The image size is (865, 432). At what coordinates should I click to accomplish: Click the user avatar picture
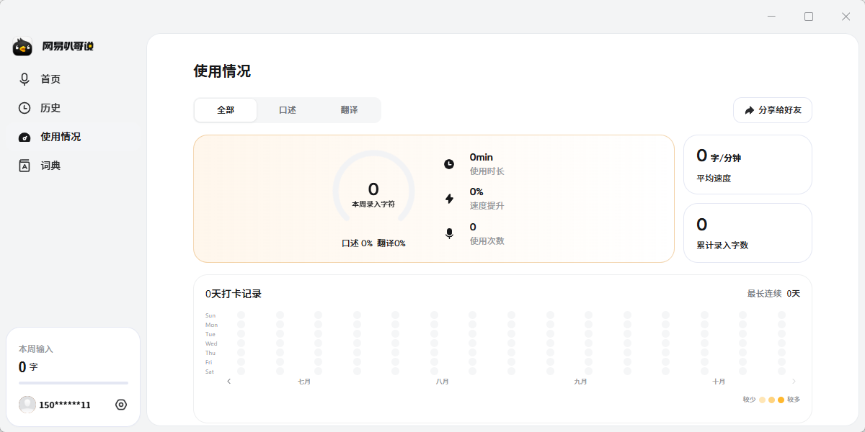coord(27,405)
